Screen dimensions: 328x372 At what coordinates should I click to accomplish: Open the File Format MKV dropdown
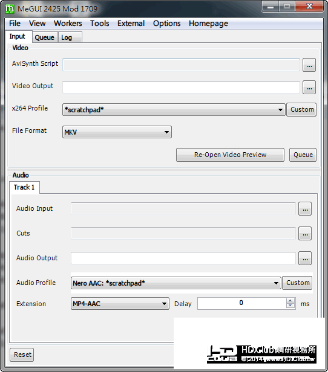[x=117, y=132]
